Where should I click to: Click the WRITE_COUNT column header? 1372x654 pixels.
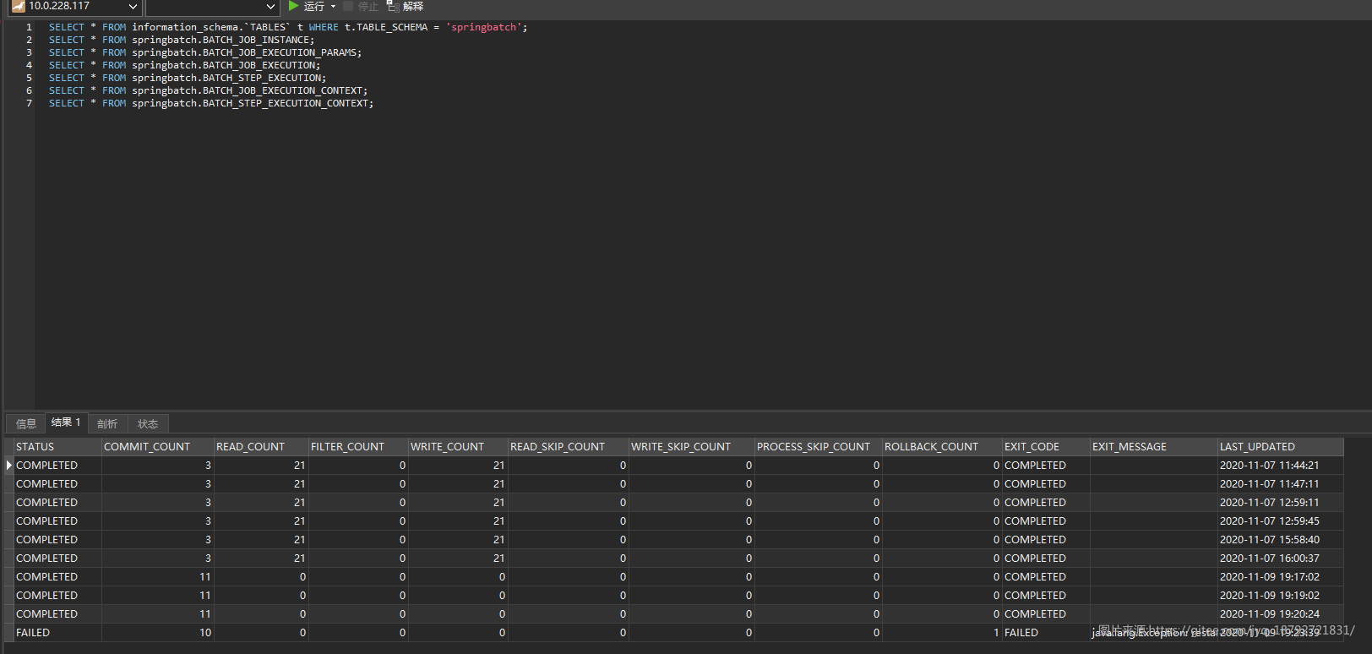coord(458,446)
